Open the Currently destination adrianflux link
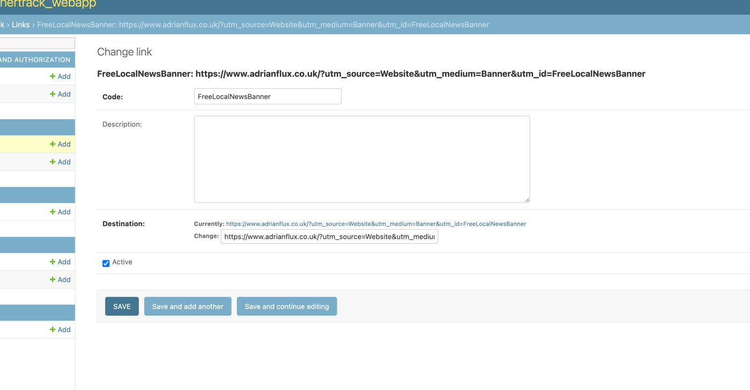Viewport: 750px width, 390px height. (x=376, y=224)
